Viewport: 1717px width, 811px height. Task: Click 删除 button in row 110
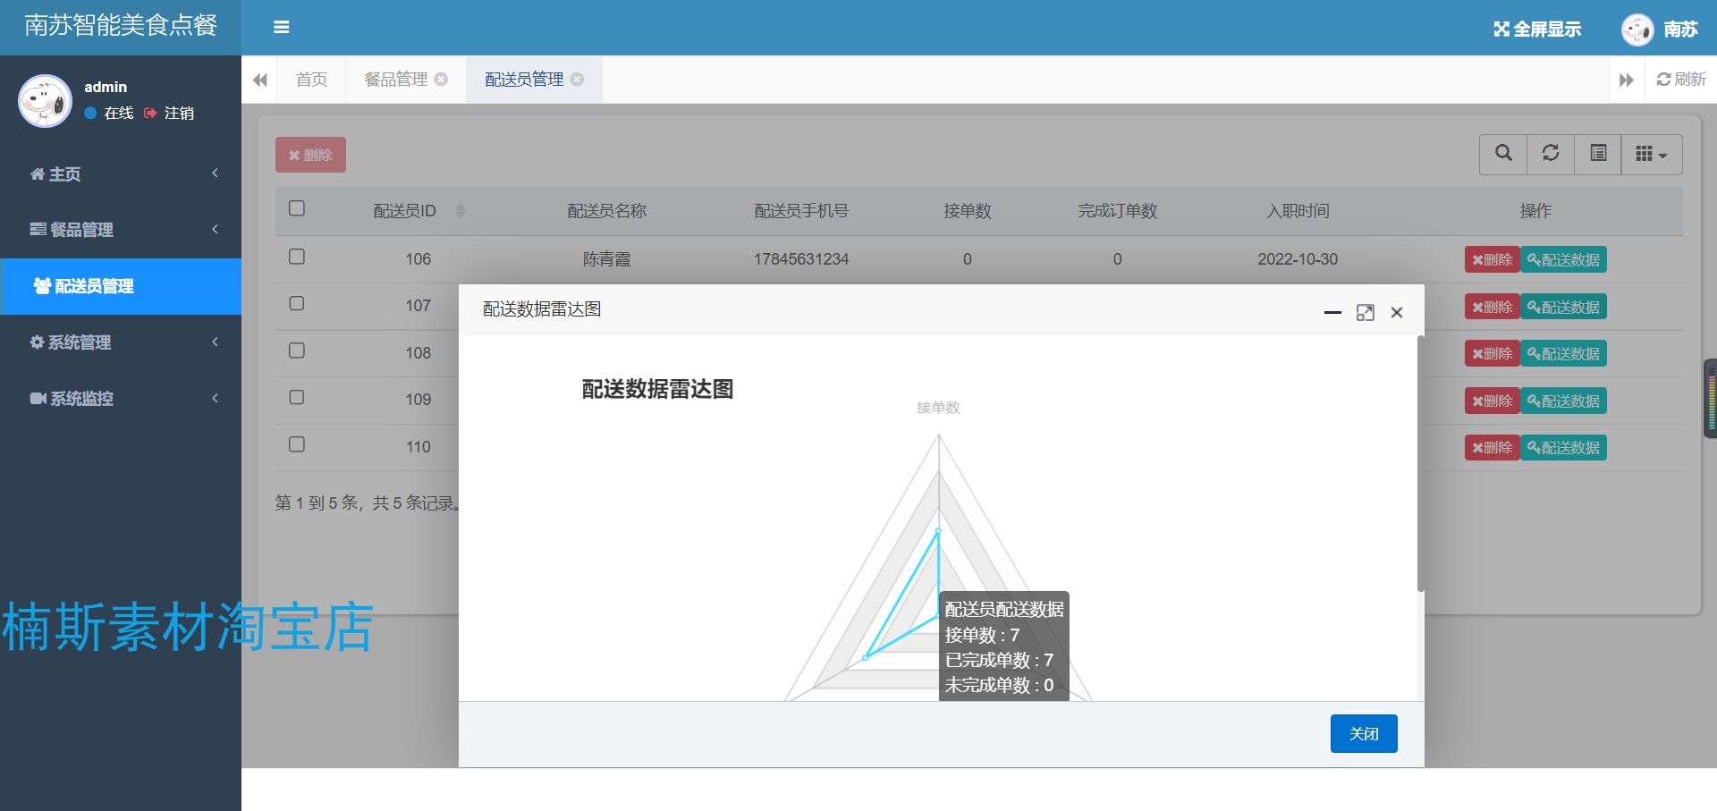[x=1492, y=447]
